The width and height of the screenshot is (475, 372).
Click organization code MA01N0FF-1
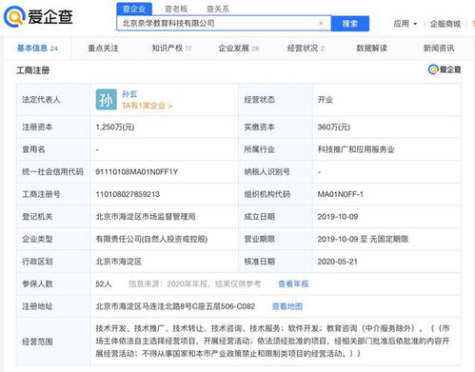point(341,194)
